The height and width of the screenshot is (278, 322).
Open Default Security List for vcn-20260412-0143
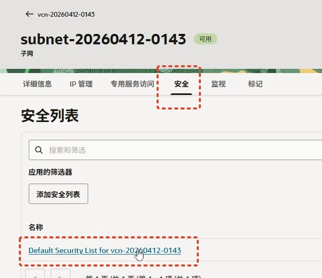tap(104, 250)
